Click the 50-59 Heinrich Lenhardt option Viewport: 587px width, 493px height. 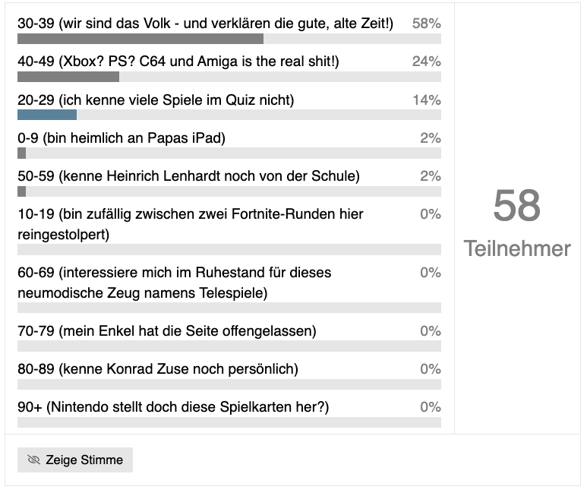click(188, 176)
